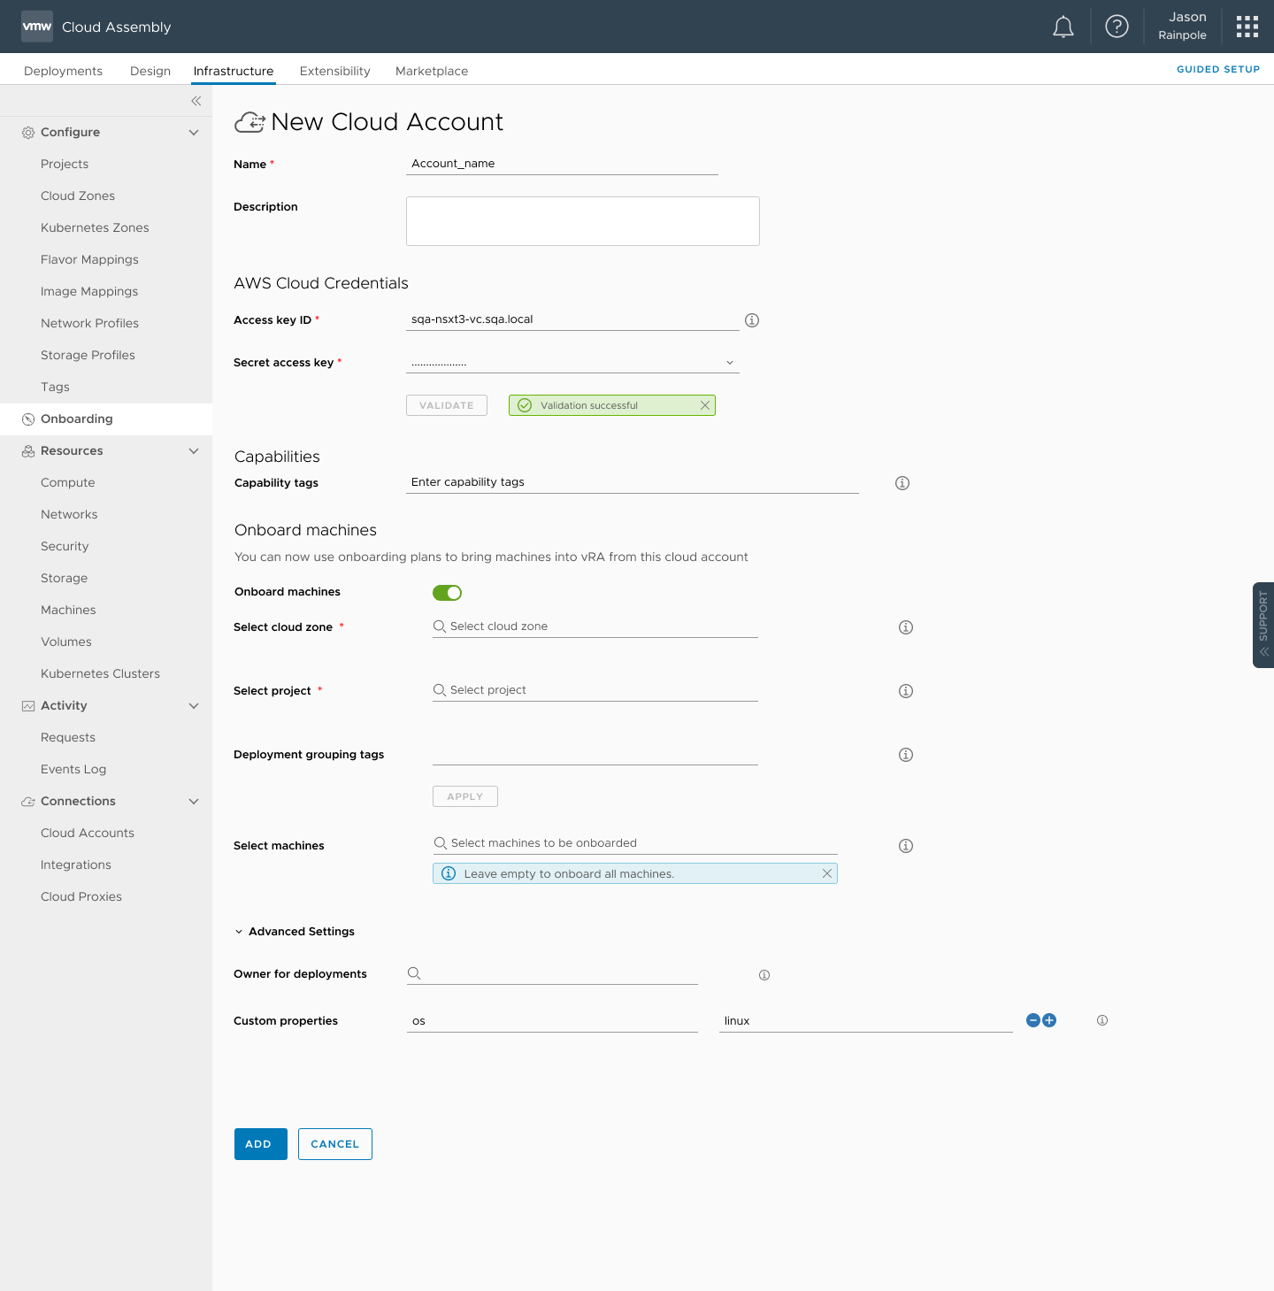
Task: Collapse Advanced Settings section
Action: 239,932
